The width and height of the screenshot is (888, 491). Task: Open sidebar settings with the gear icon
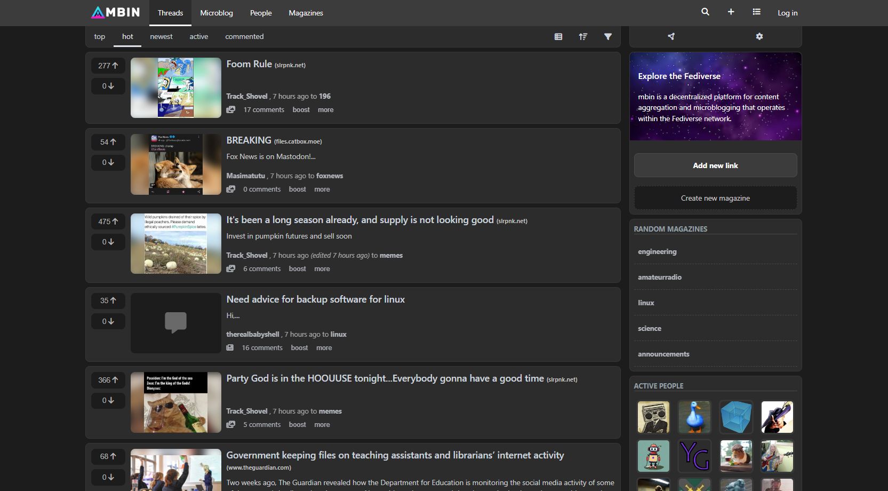coord(759,36)
